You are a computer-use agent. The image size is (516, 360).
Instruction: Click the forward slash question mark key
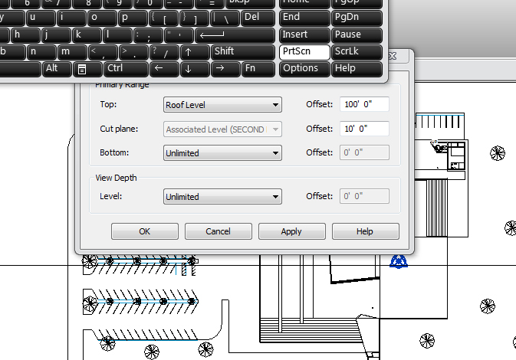click(x=165, y=52)
